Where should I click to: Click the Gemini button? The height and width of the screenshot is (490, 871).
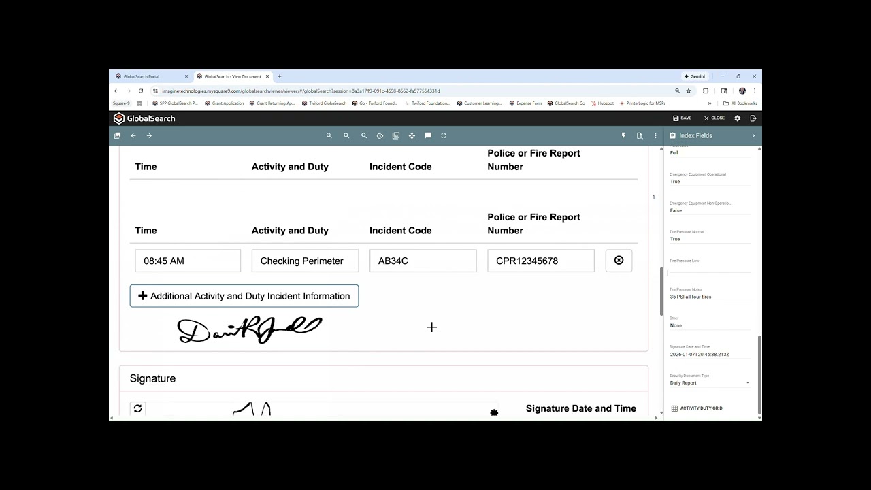pos(693,76)
